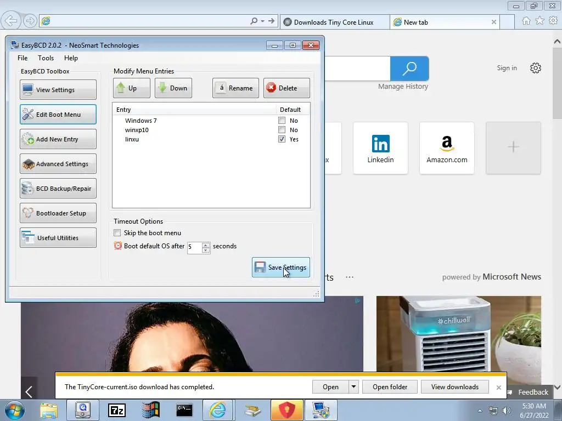Click Sign in link
The height and width of the screenshot is (421, 562).
507,68
